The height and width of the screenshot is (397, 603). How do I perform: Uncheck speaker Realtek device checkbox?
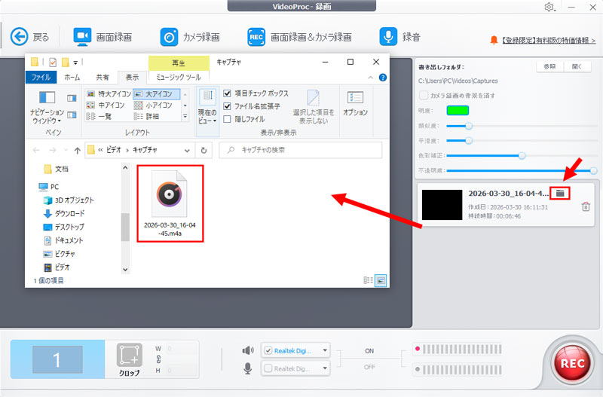coord(268,350)
